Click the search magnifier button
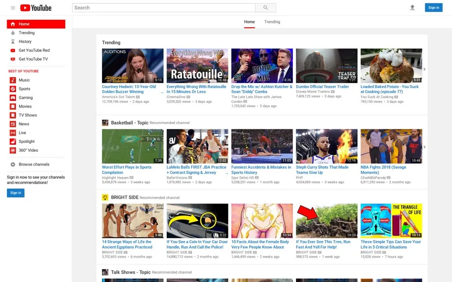This screenshot has height=282, width=452. [266, 8]
